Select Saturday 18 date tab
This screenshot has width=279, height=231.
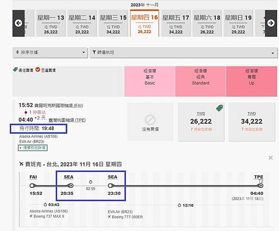pos(207,24)
